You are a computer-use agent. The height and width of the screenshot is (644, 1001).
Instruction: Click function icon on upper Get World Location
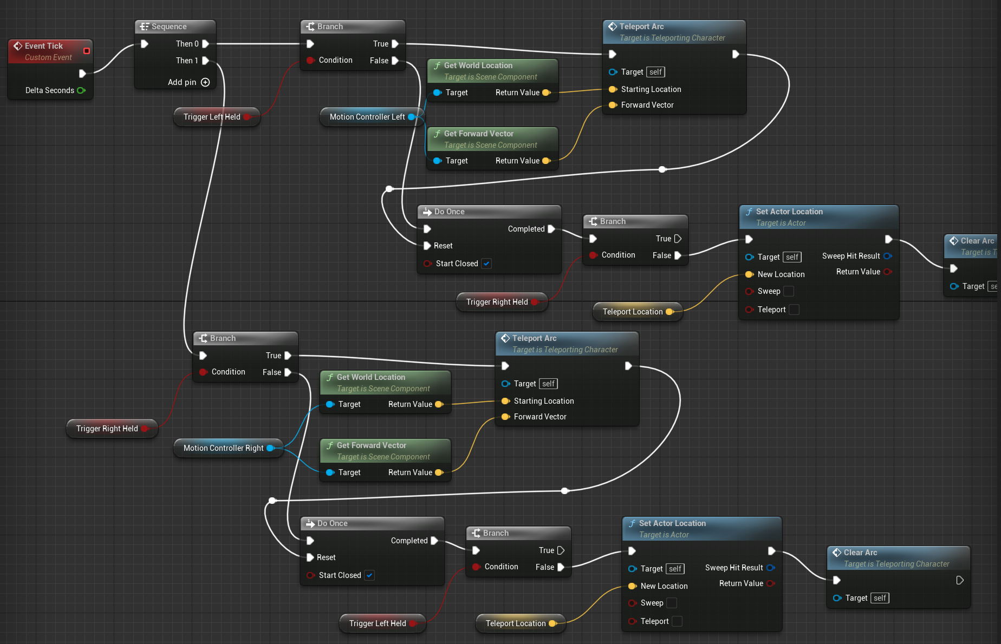tap(437, 65)
